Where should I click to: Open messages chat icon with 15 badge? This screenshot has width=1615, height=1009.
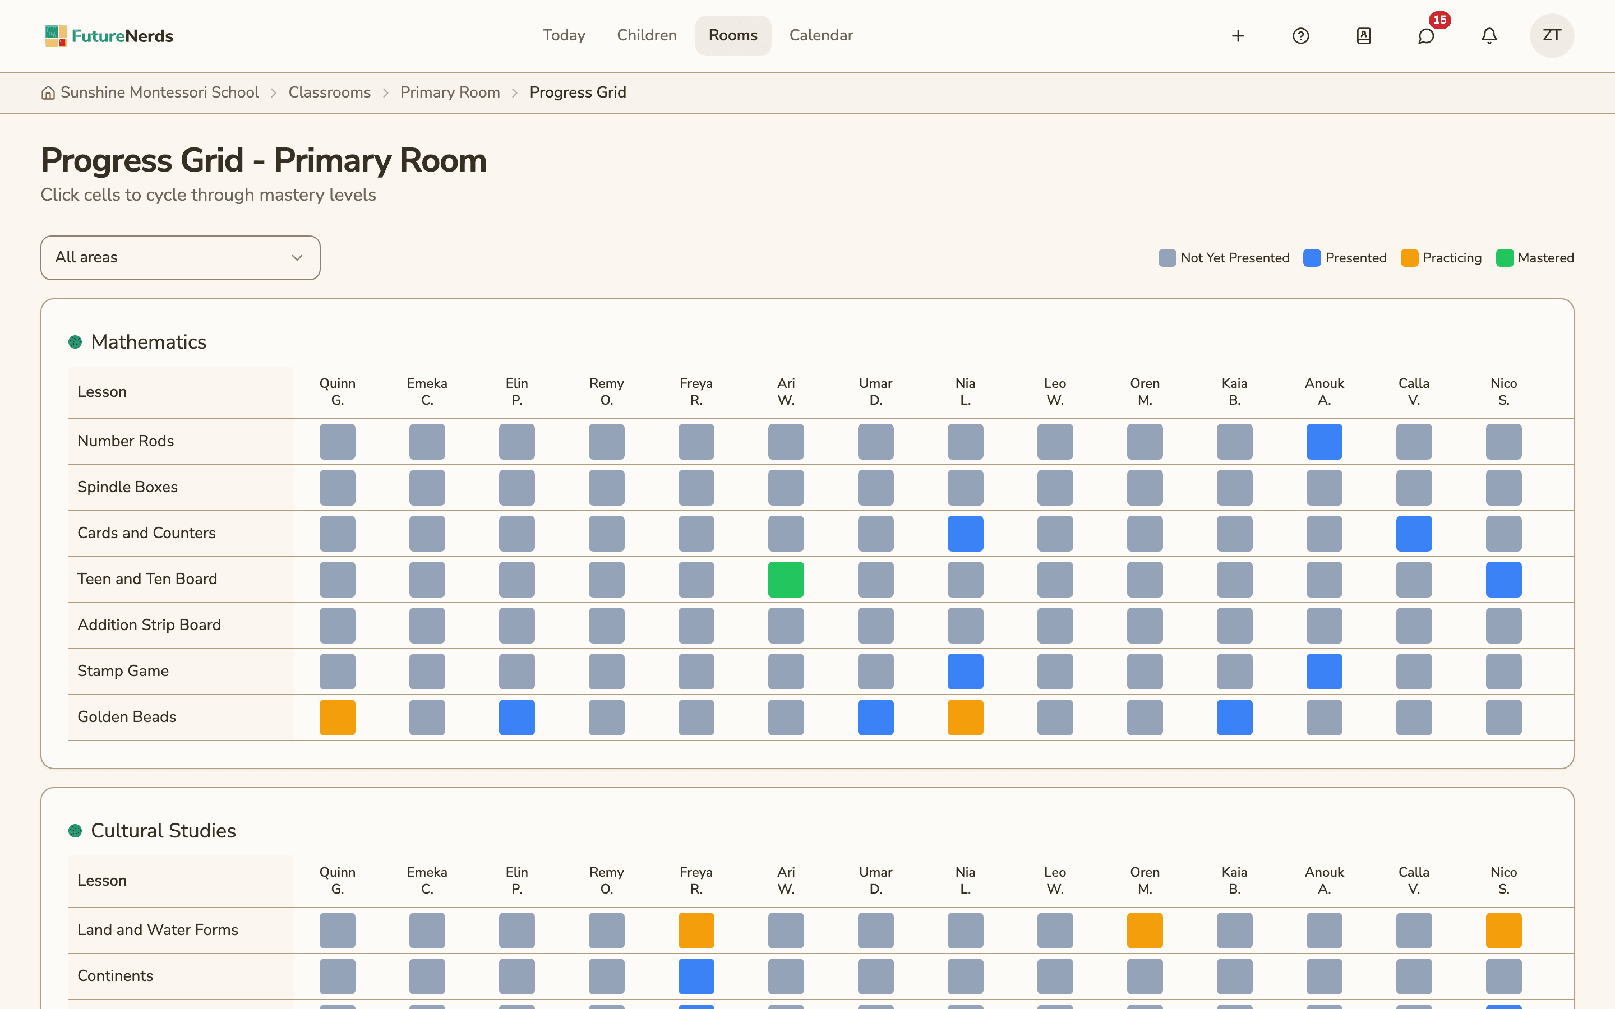click(x=1426, y=36)
